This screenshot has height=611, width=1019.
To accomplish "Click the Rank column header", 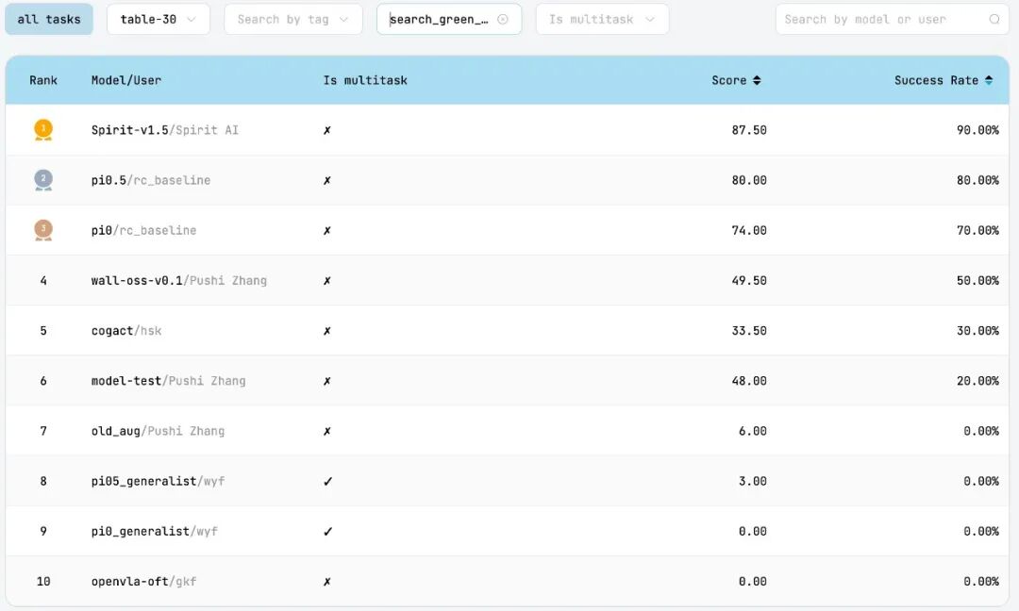I will [x=43, y=80].
